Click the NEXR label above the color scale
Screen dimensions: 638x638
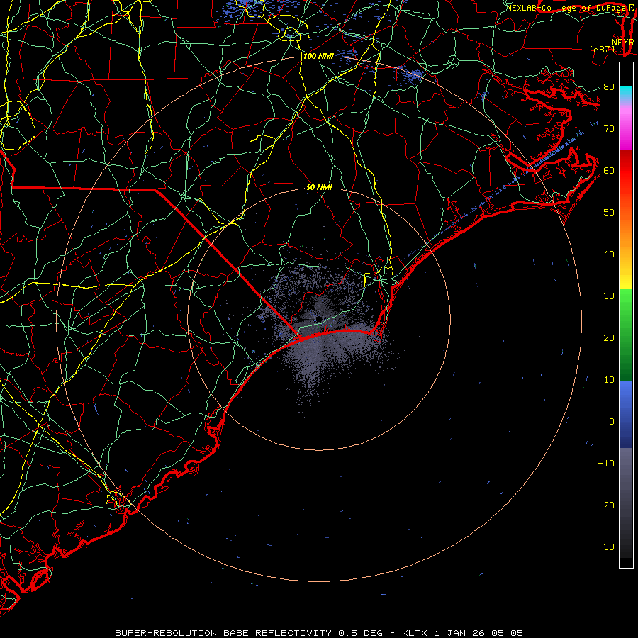point(622,43)
